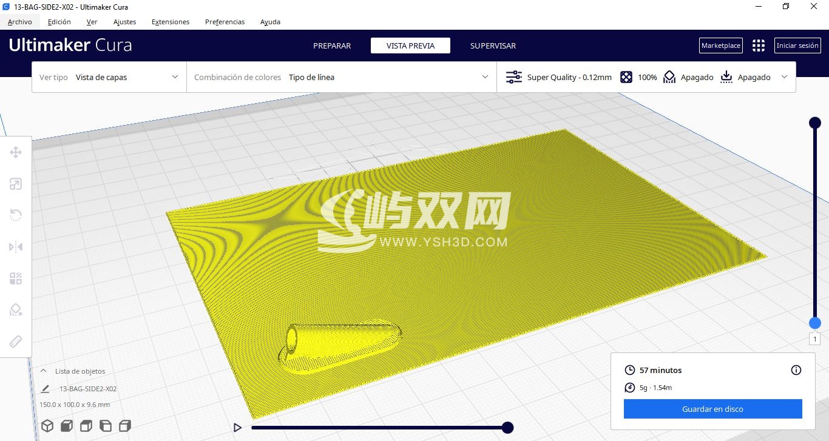The width and height of the screenshot is (829, 441).
Task: Click the adhesion status icon
Action: click(x=726, y=77)
